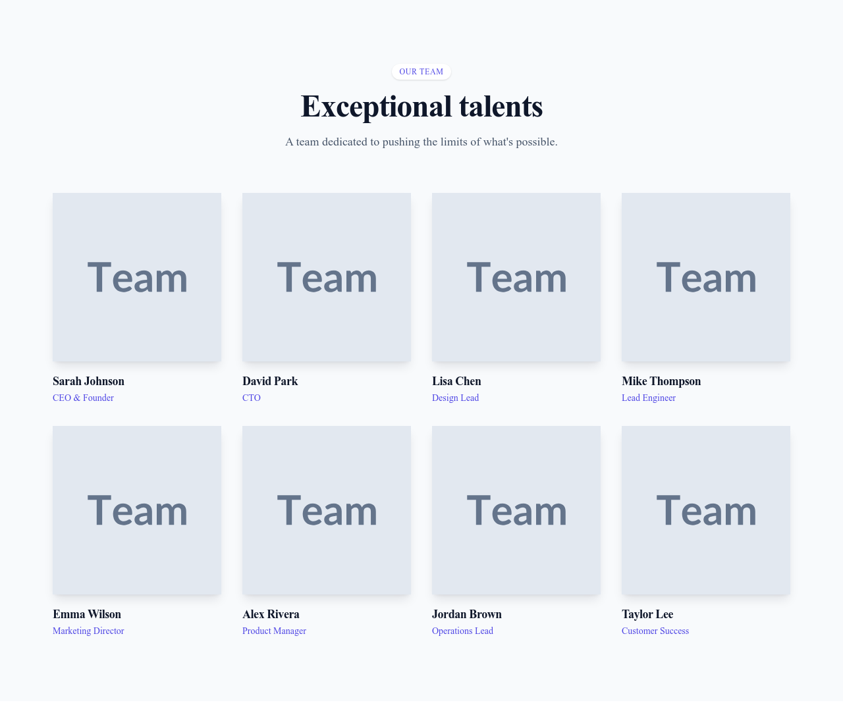Click the Customer Success role text
843x711 pixels.
pos(655,631)
